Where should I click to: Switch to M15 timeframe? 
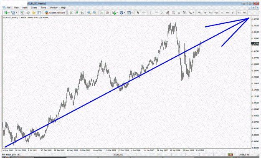210,13
